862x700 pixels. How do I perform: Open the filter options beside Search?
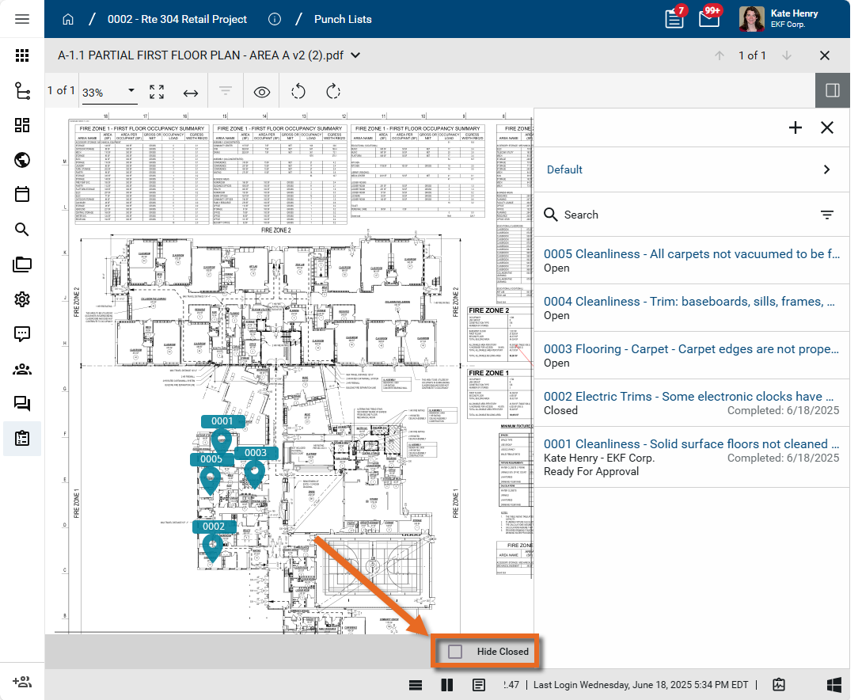click(x=827, y=215)
